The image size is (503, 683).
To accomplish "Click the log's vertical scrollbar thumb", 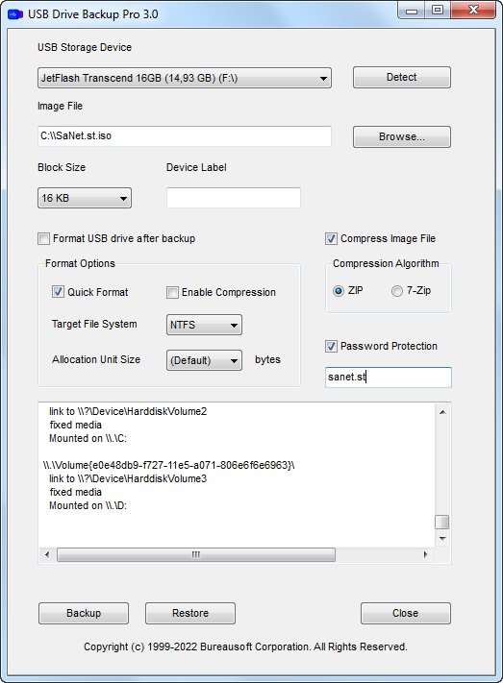I will 442,522.
